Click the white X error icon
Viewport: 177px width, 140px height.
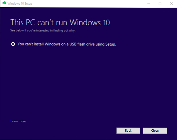pyautogui.click(x=13, y=44)
